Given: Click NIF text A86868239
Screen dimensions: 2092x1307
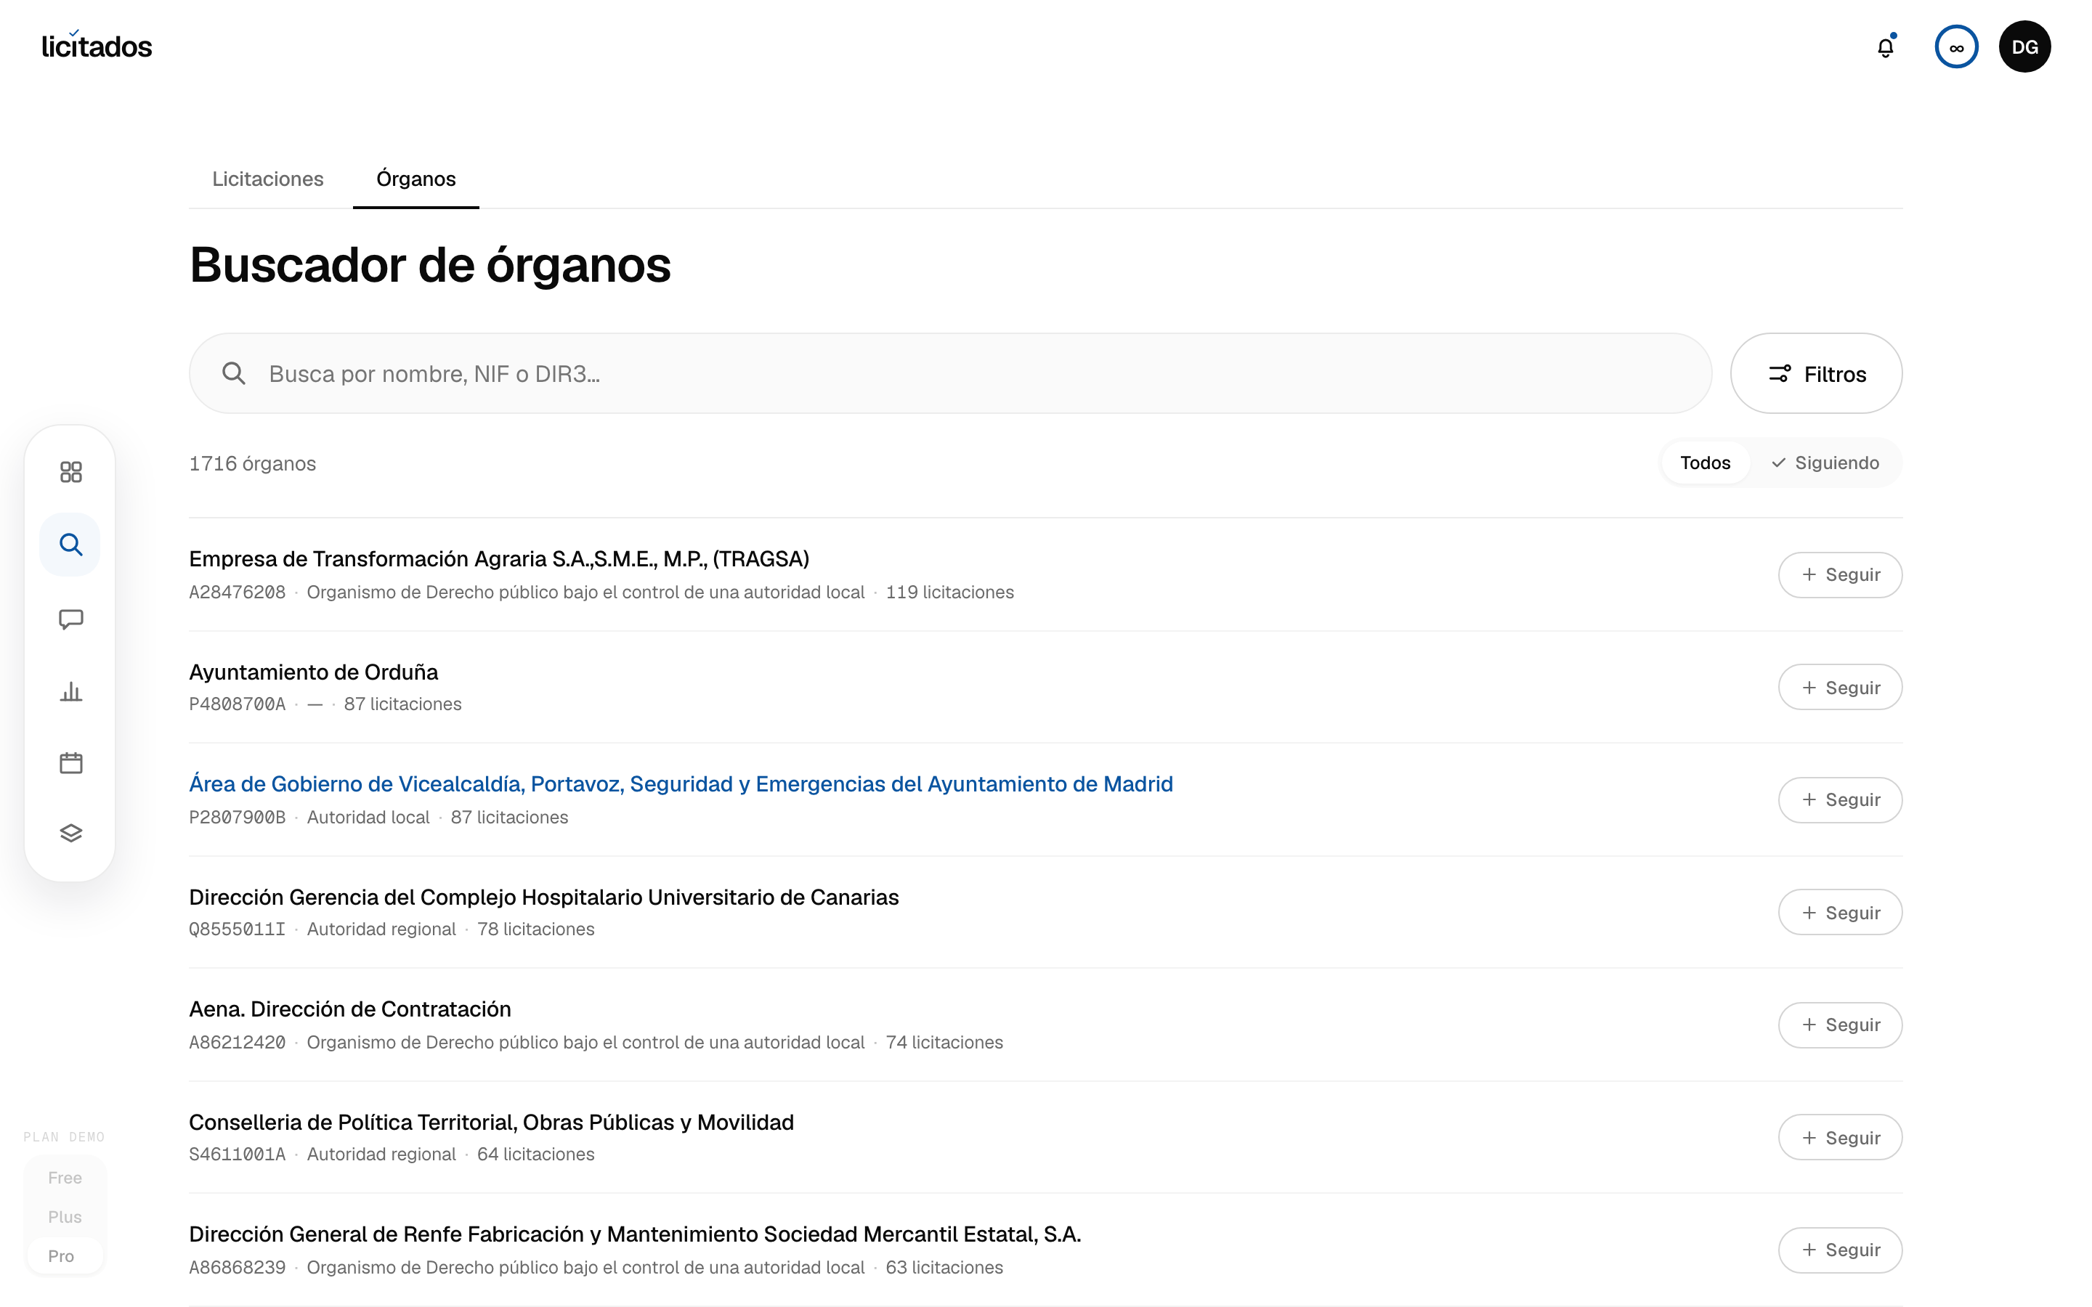Looking at the screenshot, I should point(237,1267).
